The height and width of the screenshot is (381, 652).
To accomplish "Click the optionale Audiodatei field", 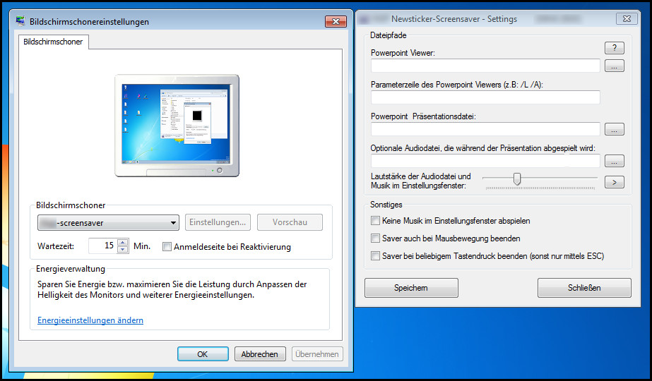I will 485,161.
